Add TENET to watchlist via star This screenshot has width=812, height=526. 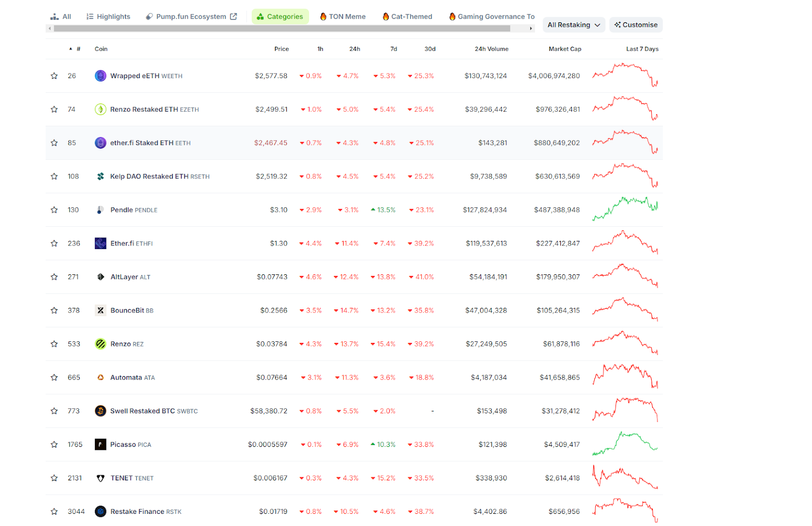click(54, 478)
